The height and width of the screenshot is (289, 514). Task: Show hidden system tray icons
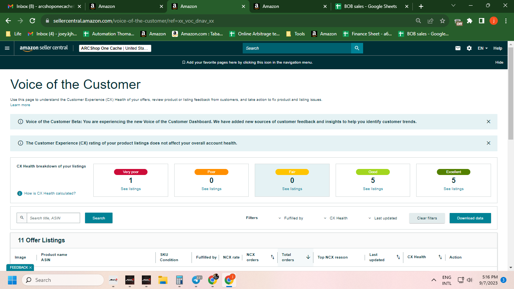tap(434, 280)
